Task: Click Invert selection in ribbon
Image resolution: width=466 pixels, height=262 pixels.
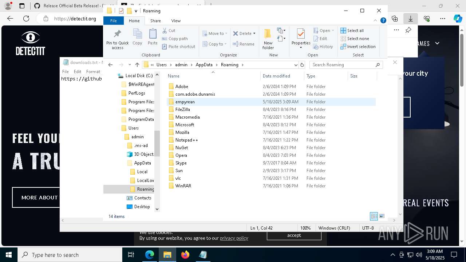Action: pos(358,47)
